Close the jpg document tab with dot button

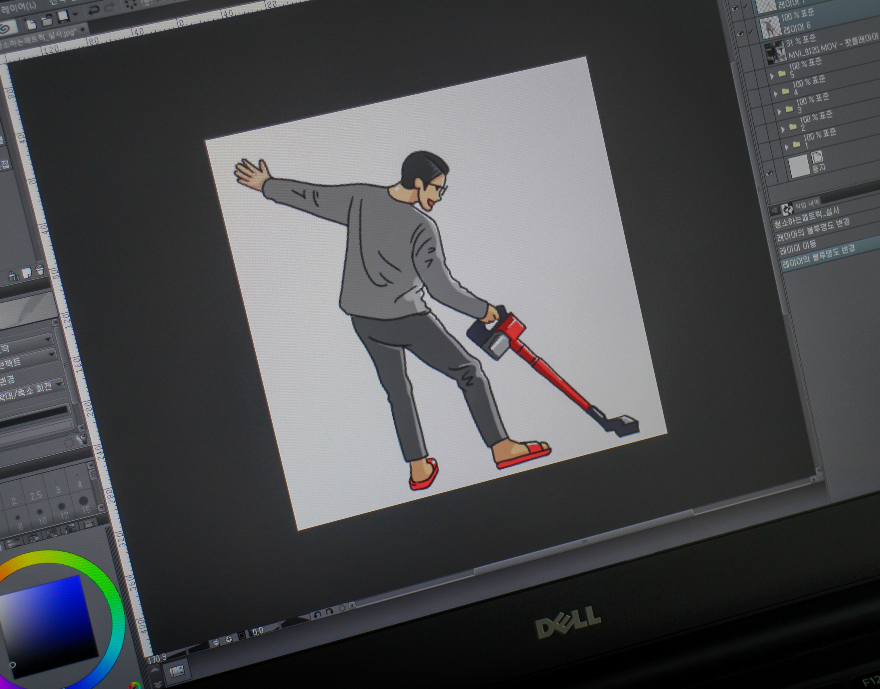tap(82, 29)
